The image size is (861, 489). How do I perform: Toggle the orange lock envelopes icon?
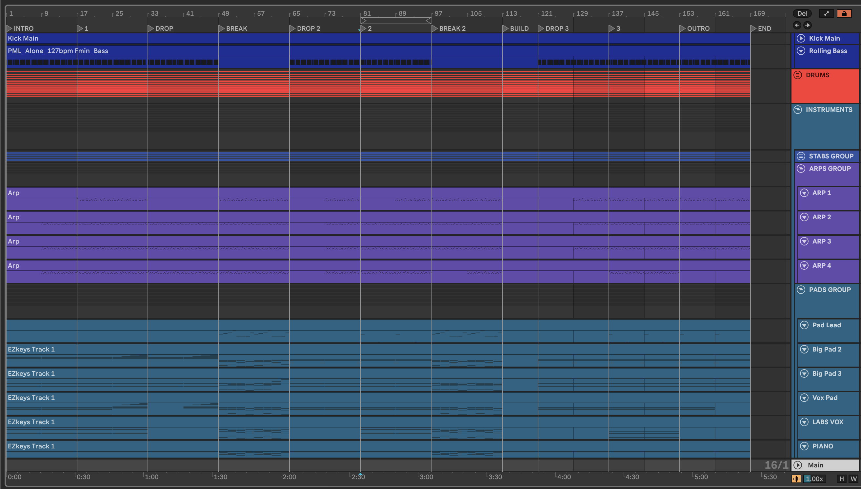click(x=844, y=13)
